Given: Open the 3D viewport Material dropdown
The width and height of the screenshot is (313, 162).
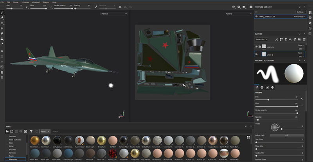Looking at the screenshot, I should 114,14.
